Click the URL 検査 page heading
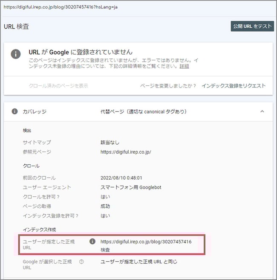This screenshot has width=277, height=280. tap(17, 27)
